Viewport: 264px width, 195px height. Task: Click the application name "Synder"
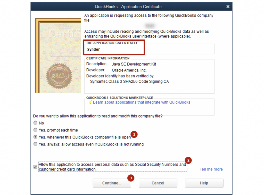(x=93, y=49)
